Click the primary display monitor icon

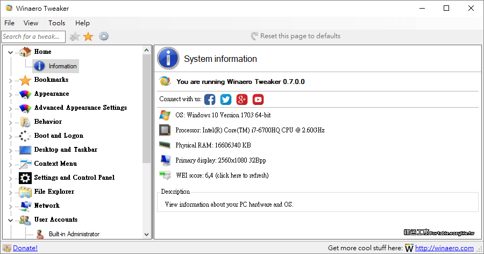pos(166,160)
